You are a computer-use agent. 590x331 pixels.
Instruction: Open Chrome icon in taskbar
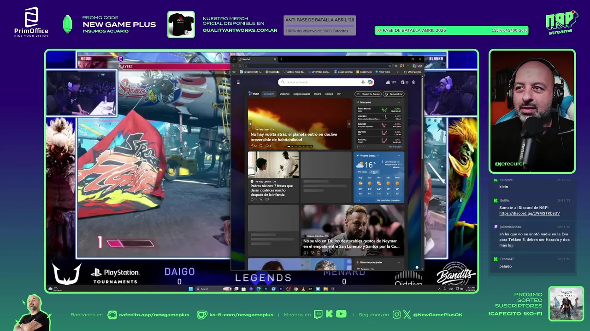(x=295, y=289)
